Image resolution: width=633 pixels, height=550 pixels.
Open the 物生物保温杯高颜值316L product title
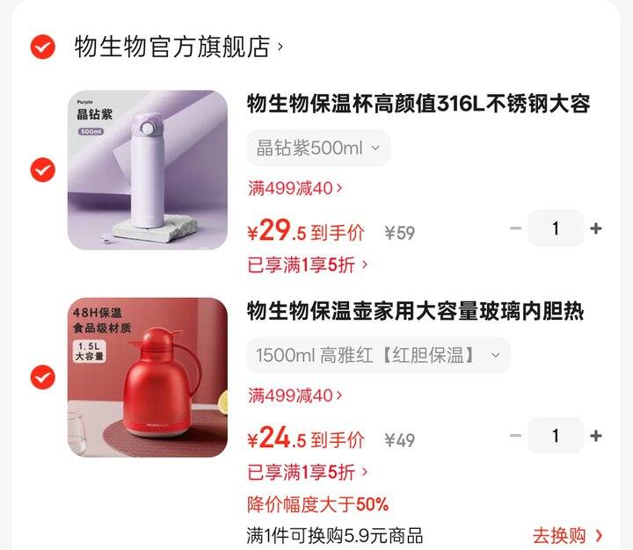click(418, 104)
